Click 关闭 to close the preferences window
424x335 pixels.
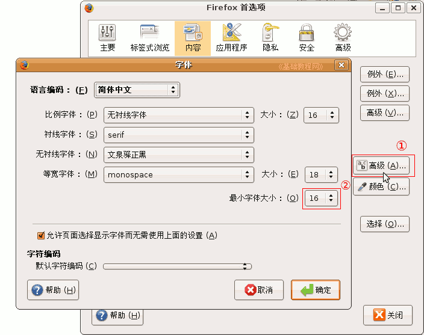[388, 315]
